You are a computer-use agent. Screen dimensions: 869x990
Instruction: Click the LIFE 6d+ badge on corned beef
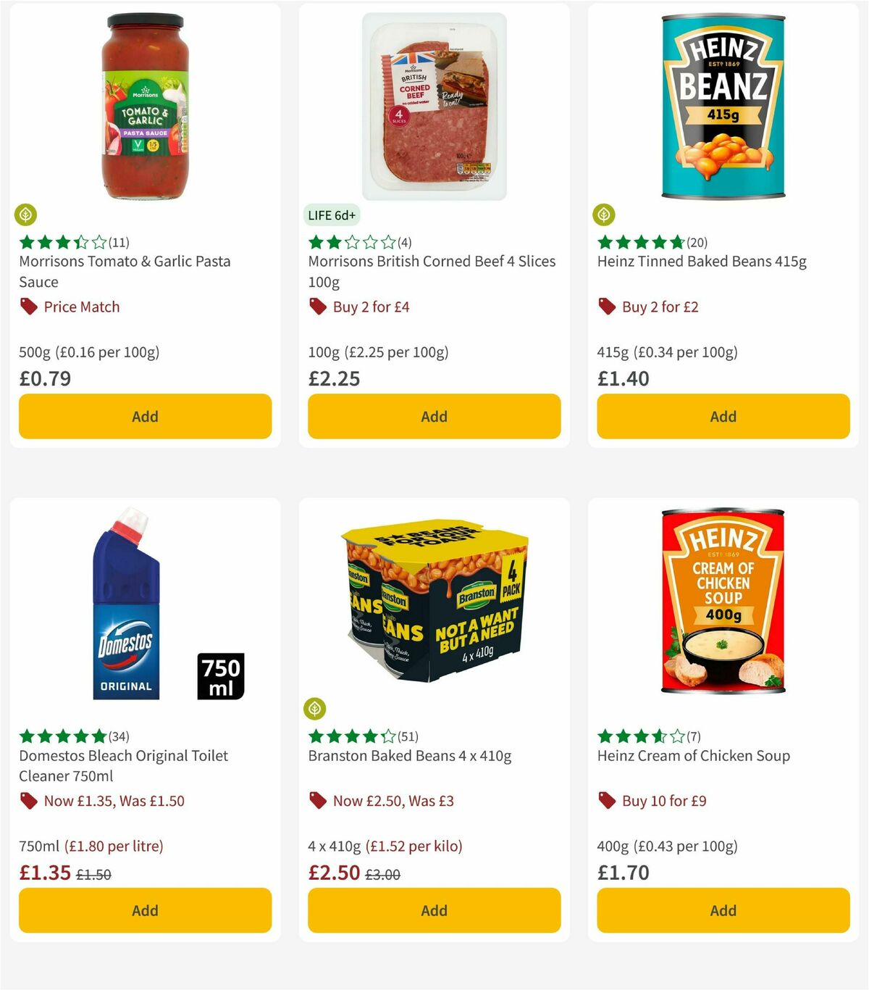(329, 215)
